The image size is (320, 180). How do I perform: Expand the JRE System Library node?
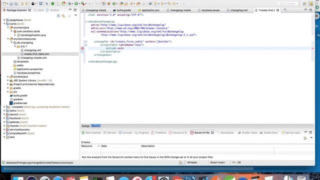[x=8, y=80]
